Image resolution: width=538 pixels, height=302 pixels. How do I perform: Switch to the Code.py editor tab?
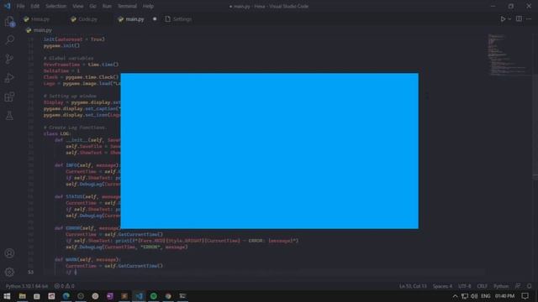click(x=87, y=19)
